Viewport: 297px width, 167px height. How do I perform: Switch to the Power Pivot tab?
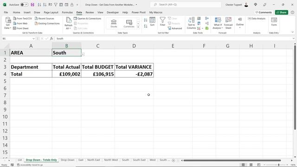tap(138, 13)
